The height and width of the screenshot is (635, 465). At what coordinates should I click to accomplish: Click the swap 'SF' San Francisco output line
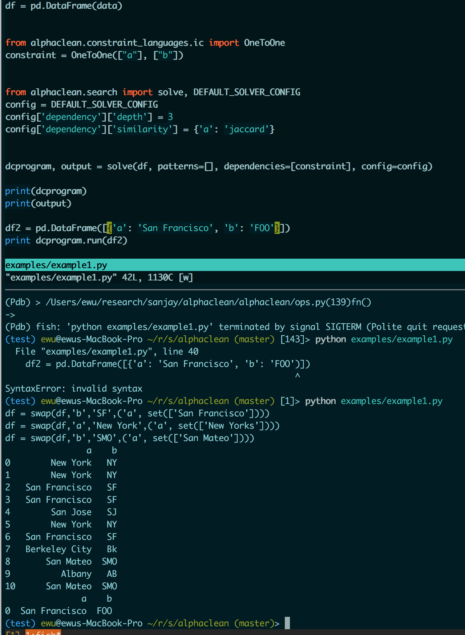pos(137,413)
